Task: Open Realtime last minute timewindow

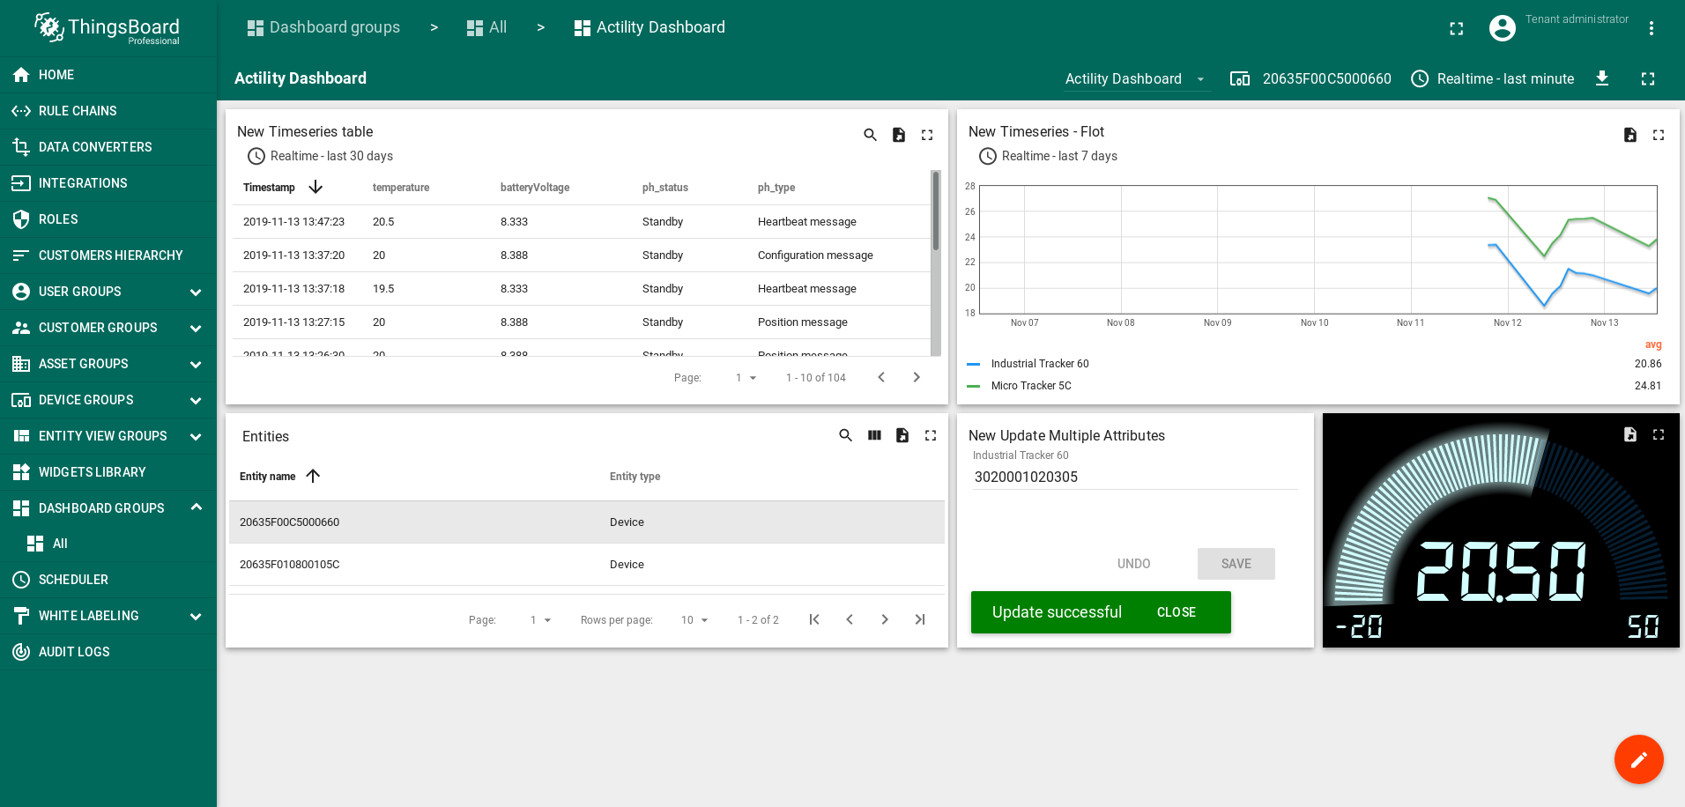Action: 1492,79
